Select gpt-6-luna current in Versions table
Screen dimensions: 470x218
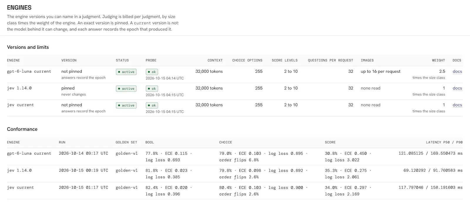29,71
